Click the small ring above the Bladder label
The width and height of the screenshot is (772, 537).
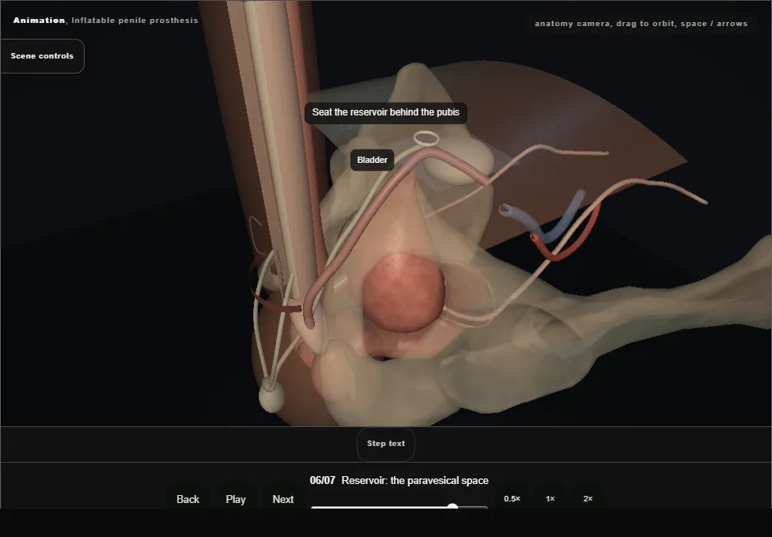coord(426,138)
